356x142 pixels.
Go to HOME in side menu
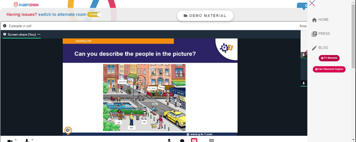pyautogui.click(x=320, y=20)
